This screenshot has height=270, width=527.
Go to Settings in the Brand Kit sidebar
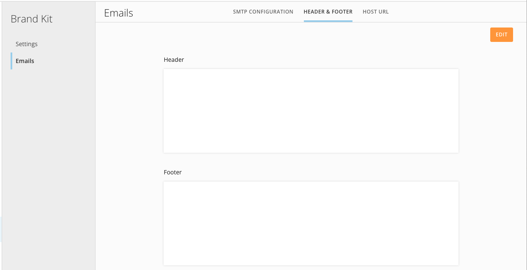[x=27, y=44]
